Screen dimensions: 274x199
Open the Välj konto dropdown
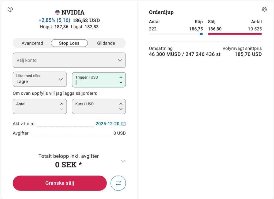[x=69, y=60]
